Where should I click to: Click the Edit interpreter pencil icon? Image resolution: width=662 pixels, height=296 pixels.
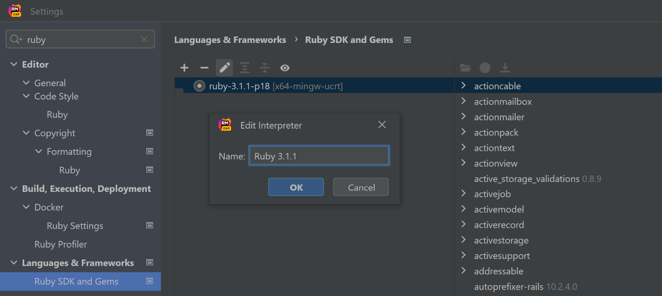[224, 68]
